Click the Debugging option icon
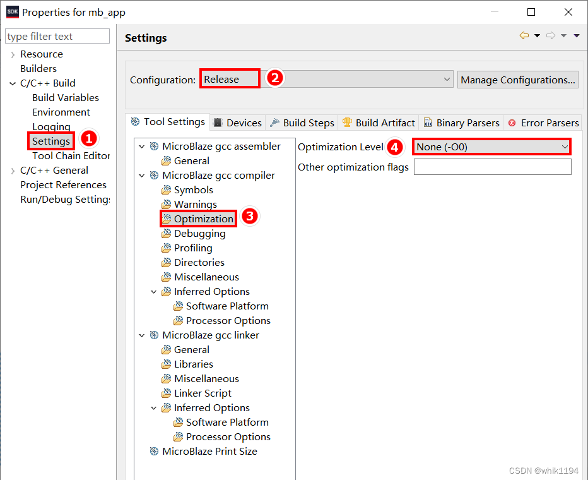 tap(166, 234)
